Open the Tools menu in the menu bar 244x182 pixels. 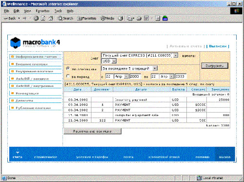(x=58, y=11)
